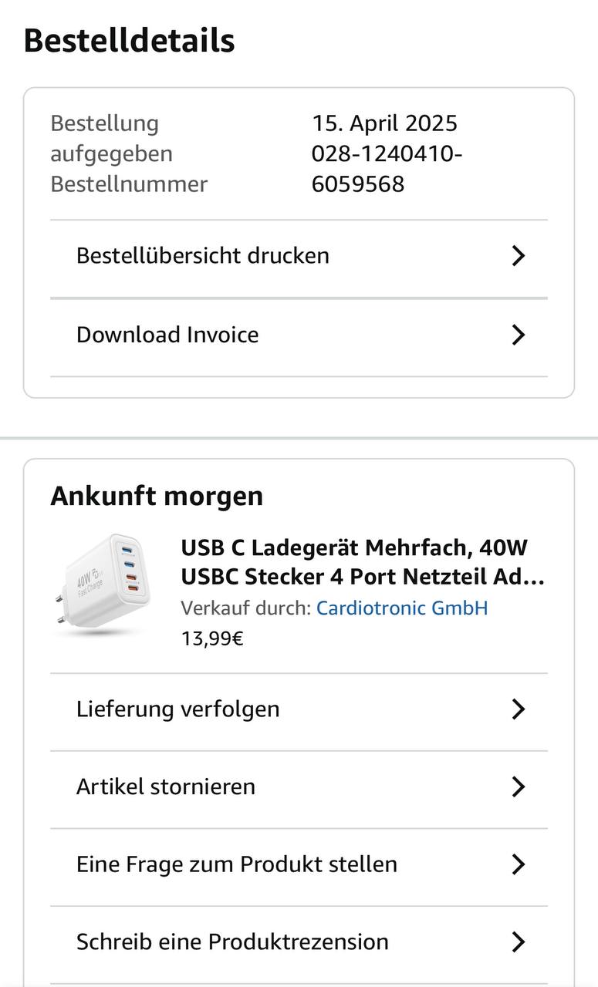The image size is (598, 987).
Task: Tap arrow next to Schreib eine Produktrezension
Action: coord(519,942)
